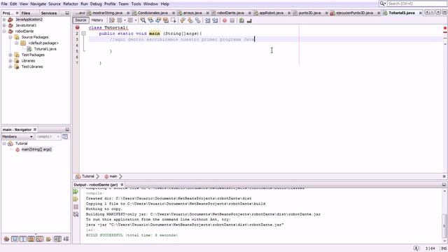Collapse the robotDante project node
Image resolution: width=448 pixels, height=252 pixels.
[x=4, y=31]
